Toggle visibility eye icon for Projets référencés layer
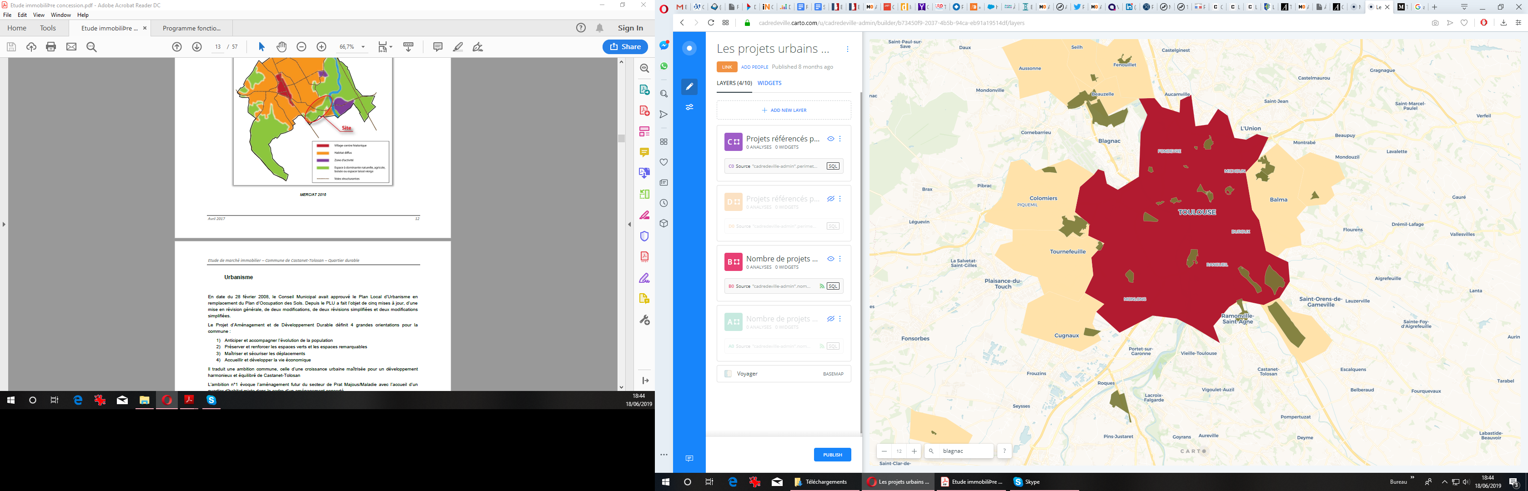 pyautogui.click(x=830, y=138)
